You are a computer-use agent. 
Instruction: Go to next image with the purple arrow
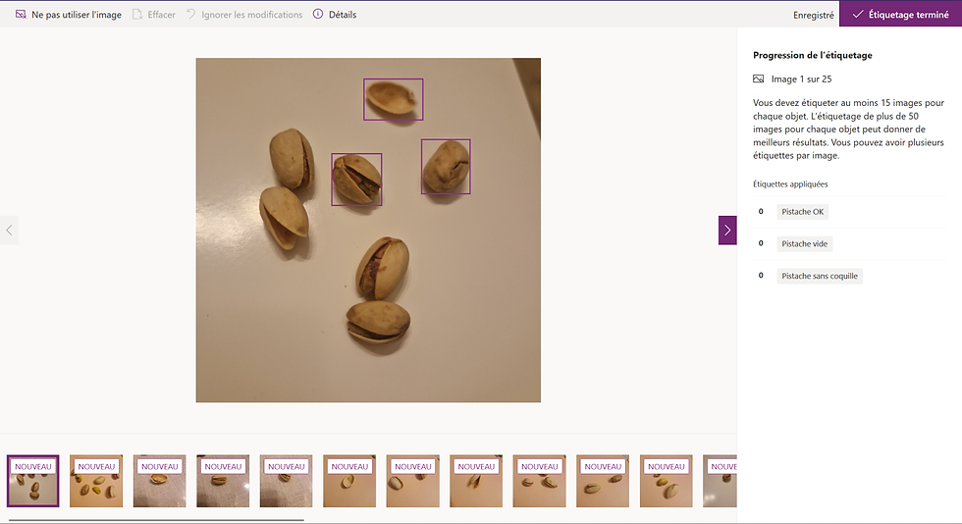727,230
